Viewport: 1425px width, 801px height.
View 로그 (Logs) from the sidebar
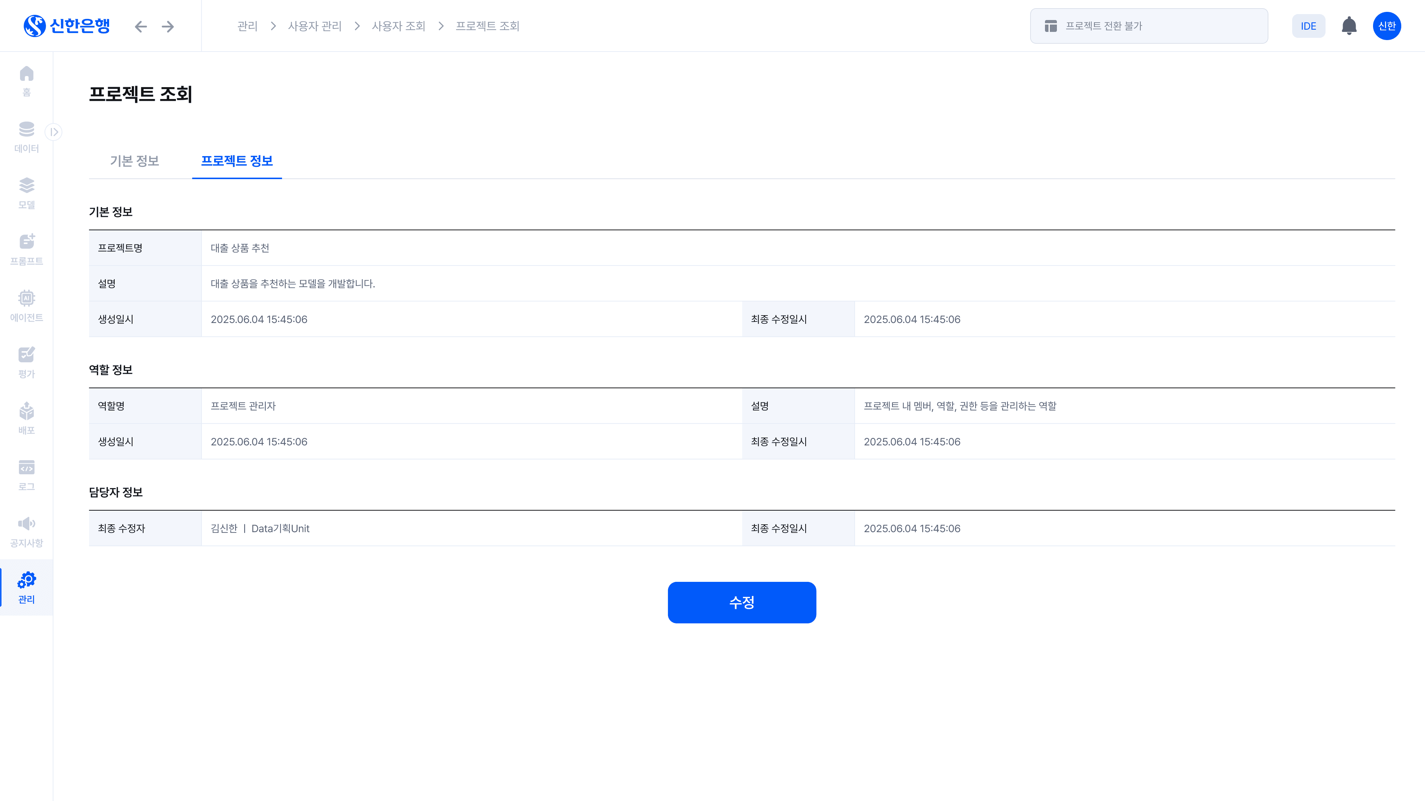click(26, 475)
